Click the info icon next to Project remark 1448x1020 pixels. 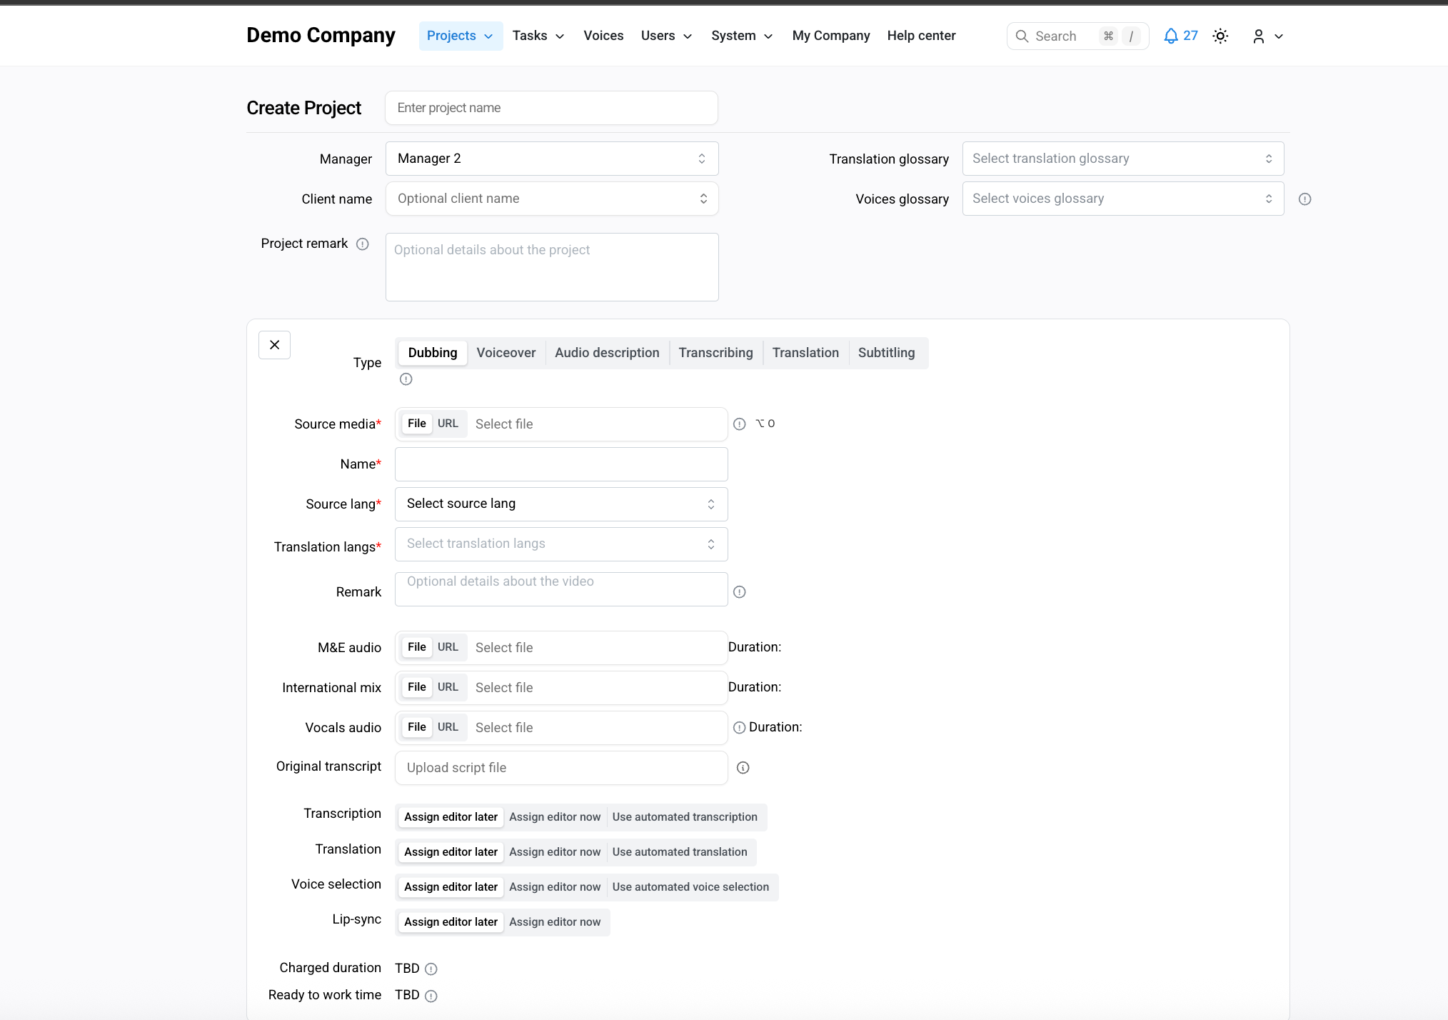(363, 244)
